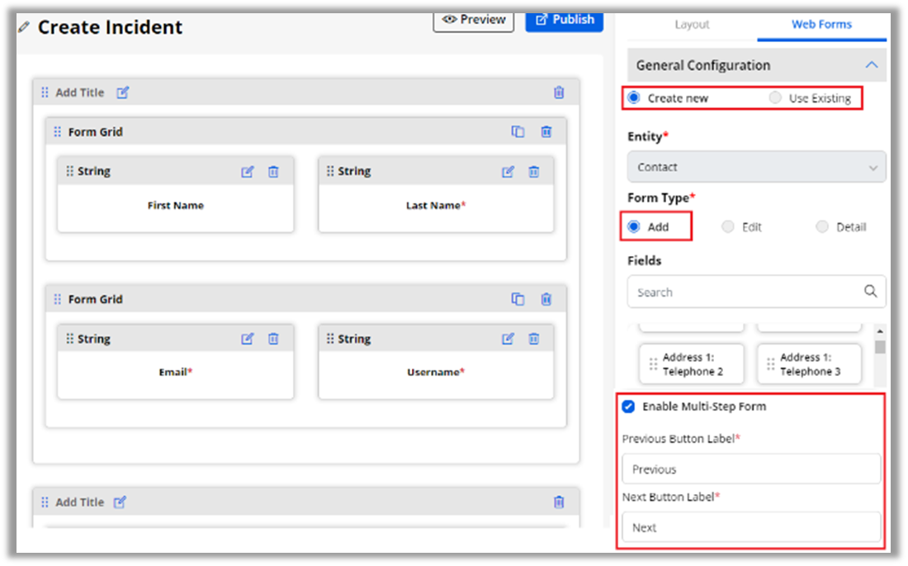Screen dimensions: 908x566
Task: Delete the first Add Title section
Action: pos(559,93)
